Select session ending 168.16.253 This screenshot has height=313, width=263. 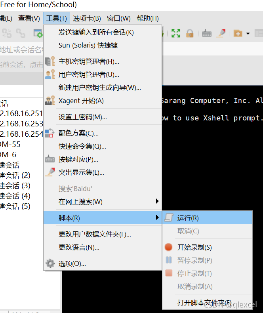[21, 124]
